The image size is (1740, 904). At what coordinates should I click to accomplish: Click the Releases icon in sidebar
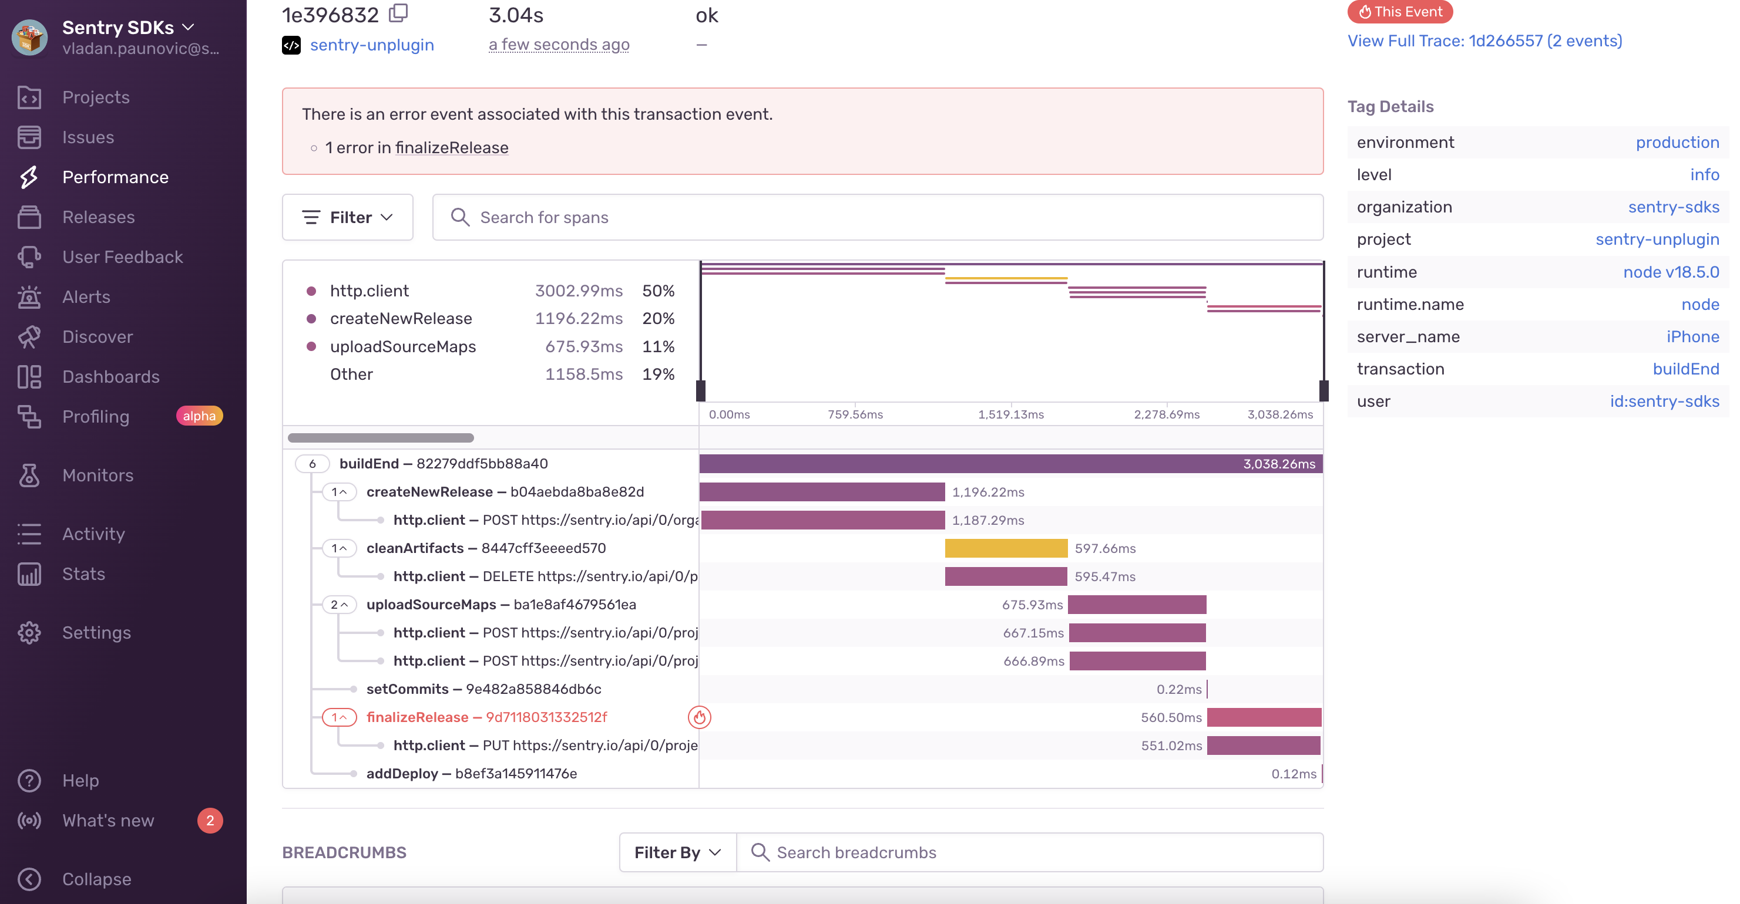[x=29, y=217]
